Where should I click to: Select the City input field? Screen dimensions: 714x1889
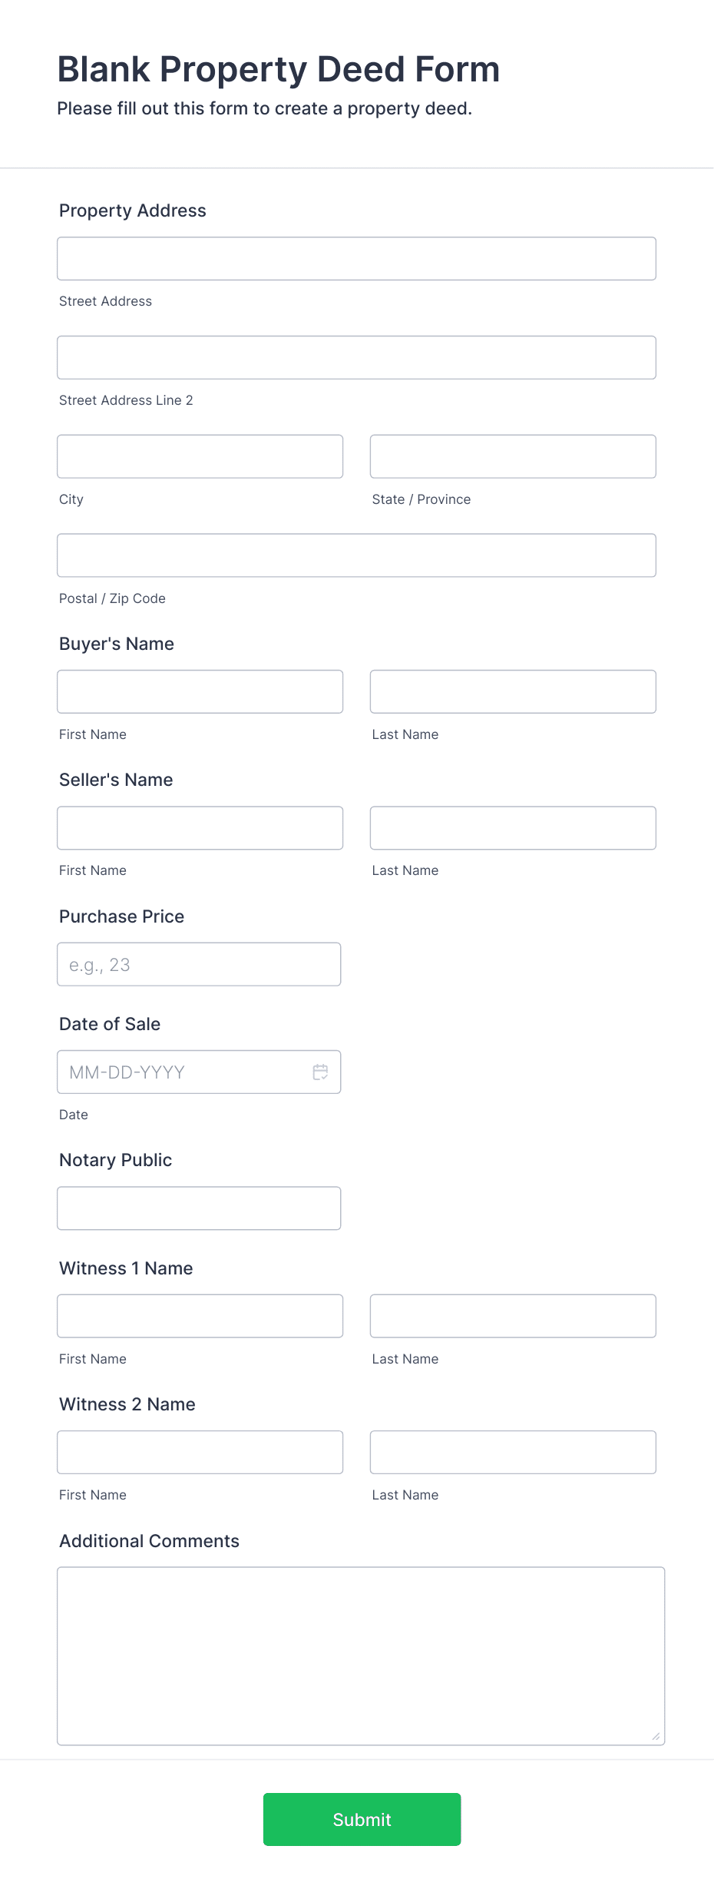(200, 456)
